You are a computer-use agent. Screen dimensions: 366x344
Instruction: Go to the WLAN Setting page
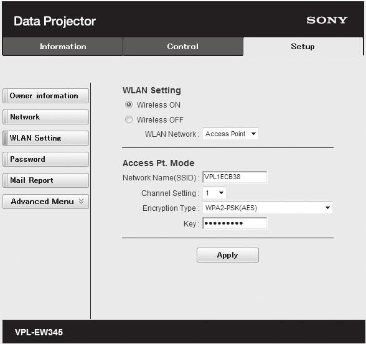(46, 138)
